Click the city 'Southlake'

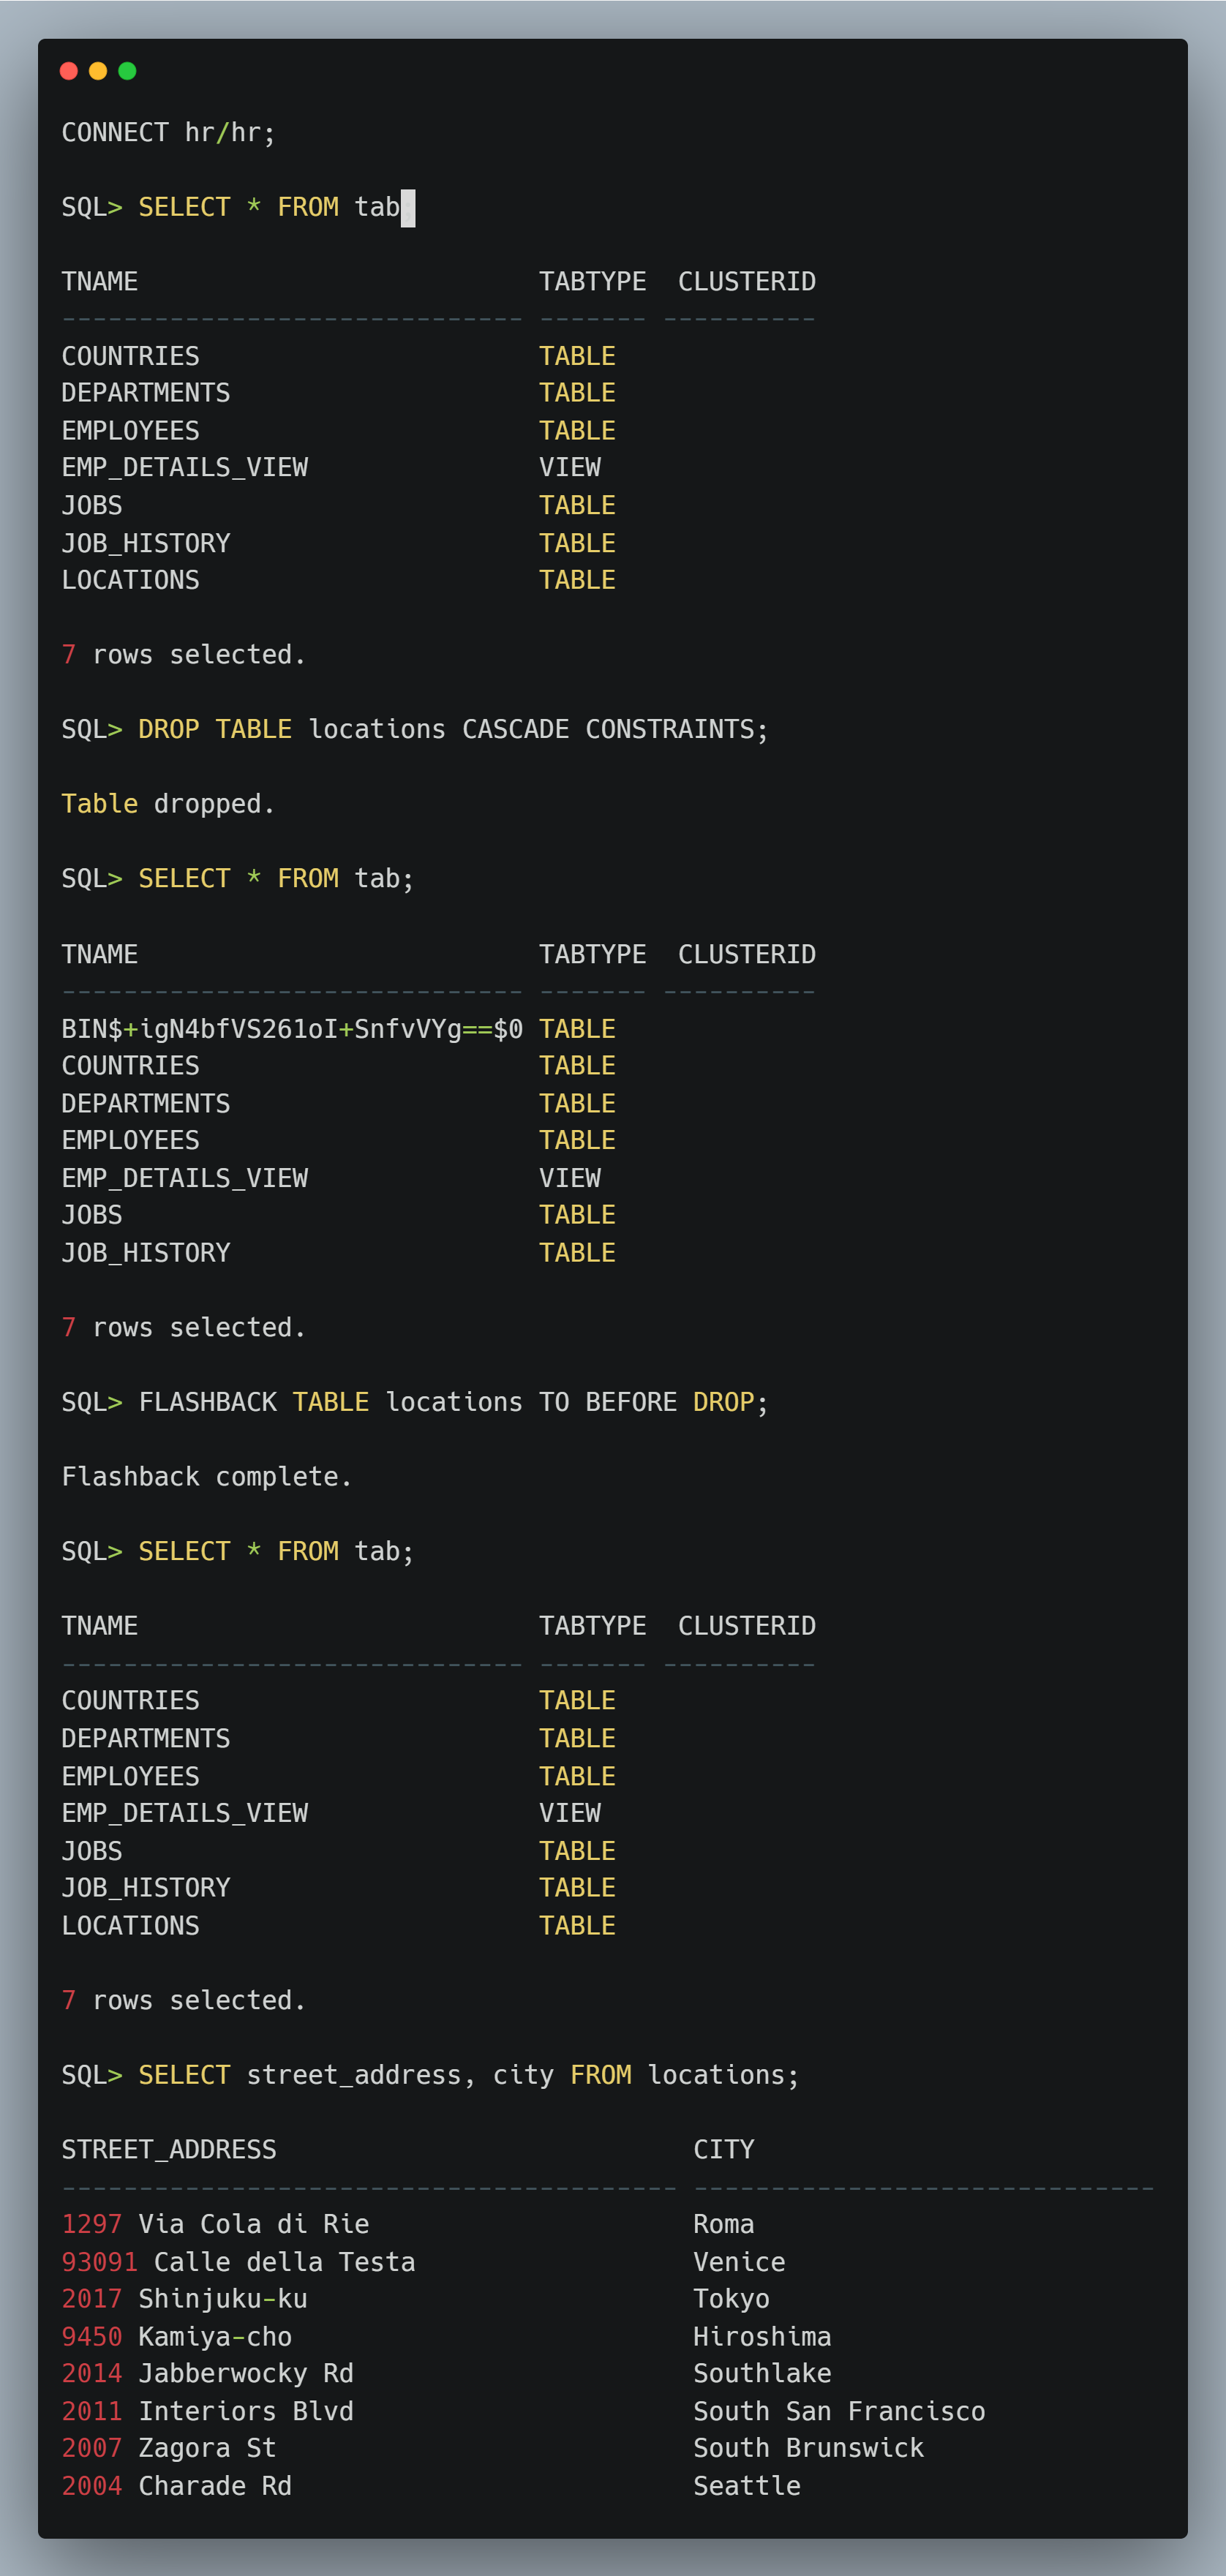click(x=763, y=2374)
